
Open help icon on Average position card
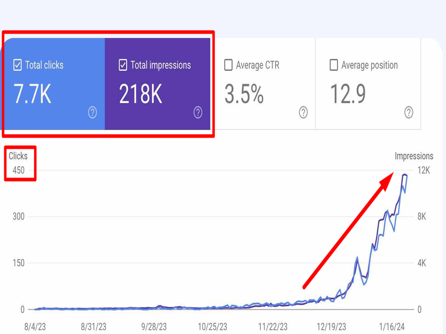[409, 113]
